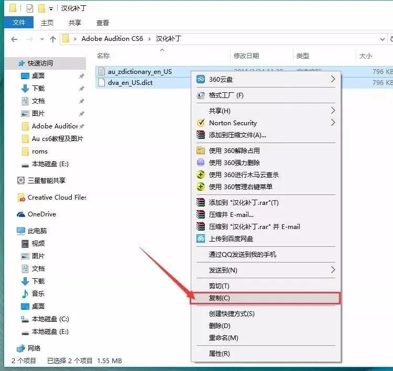This screenshot has width=393, height=371.
Task: Open the recent locations dropdown arrow
Action: click(x=42, y=39)
